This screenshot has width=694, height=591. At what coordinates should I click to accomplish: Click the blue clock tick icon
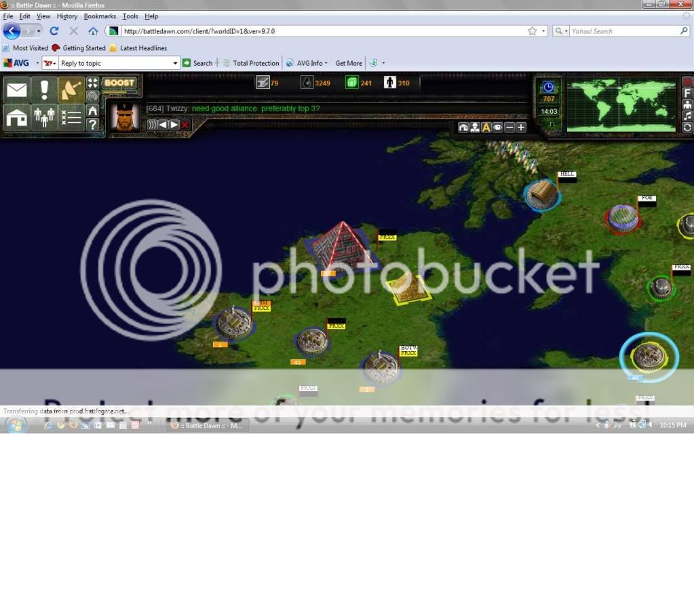click(x=548, y=87)
